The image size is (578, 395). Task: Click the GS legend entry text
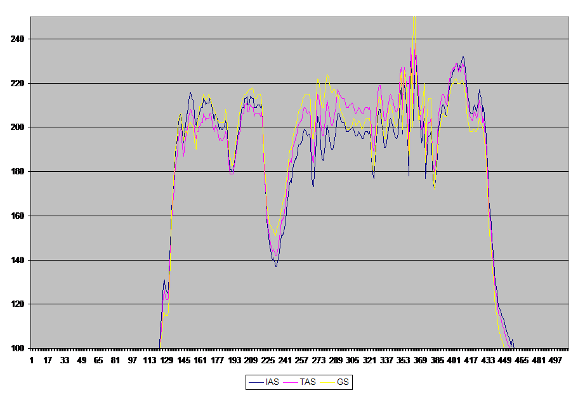[343, 382]
